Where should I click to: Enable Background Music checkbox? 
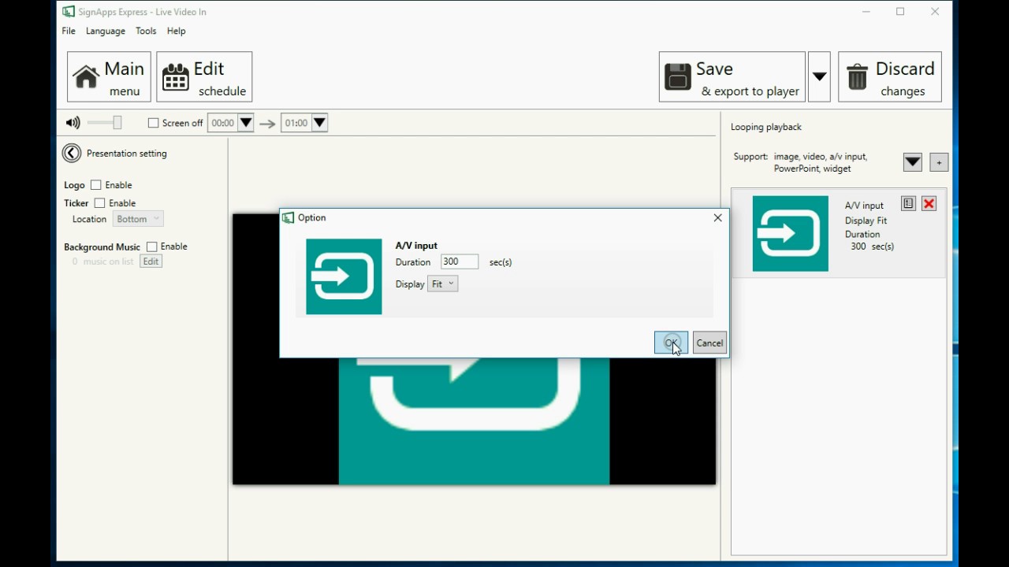(152, 246)
